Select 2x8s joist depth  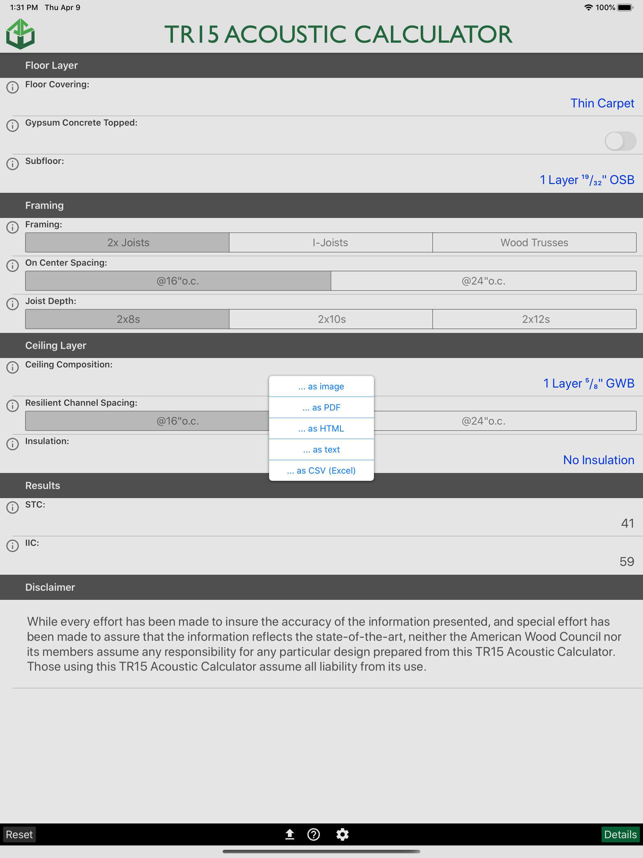pyautogui.click(x=127, y=319)
